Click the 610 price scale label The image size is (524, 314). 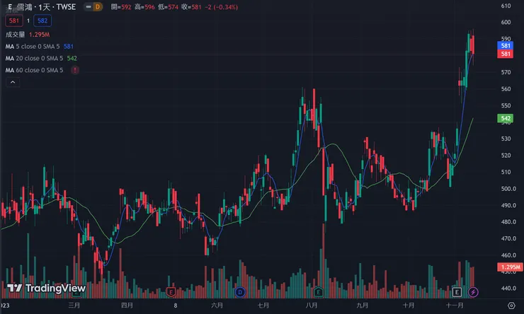coord(506,6)
